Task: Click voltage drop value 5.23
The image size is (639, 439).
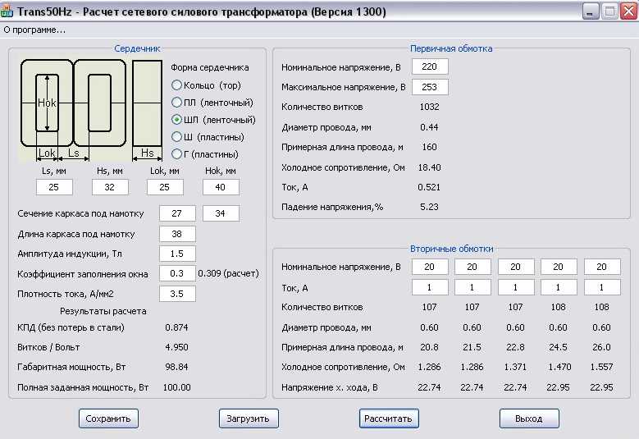Action: (x=429, y=207)
